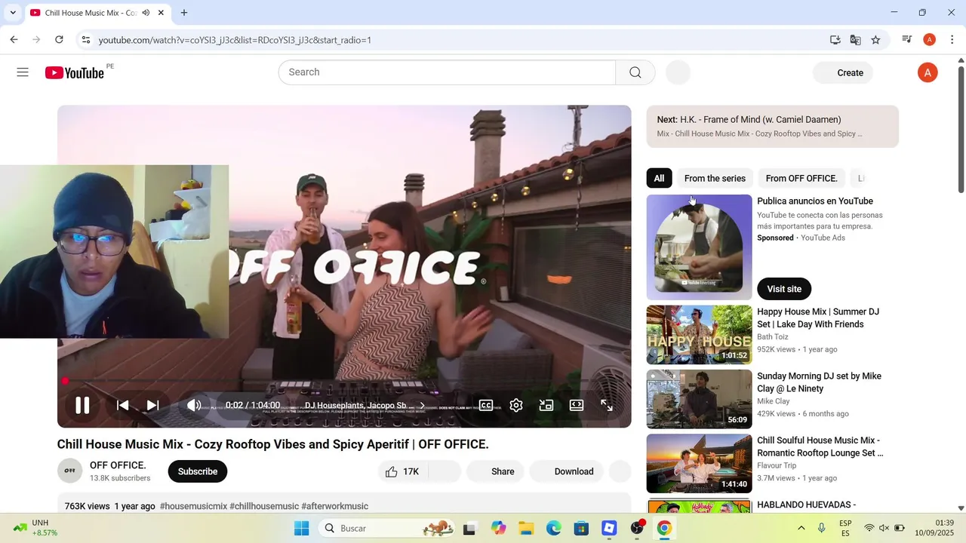This screenshot has width=966, height=543.
Task: Open Sunday Morning DJ set thumbnail
Action: click(x=700, y=399)
